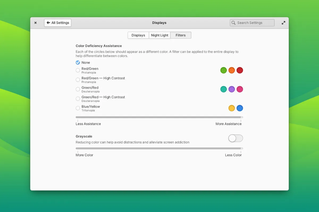Click the yellow Tritanopia test circle

[232, 108]
